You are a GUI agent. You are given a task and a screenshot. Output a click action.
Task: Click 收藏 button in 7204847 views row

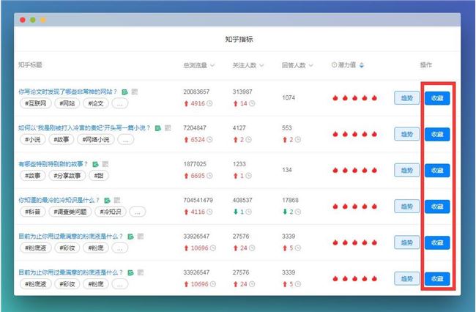(437, 134)
